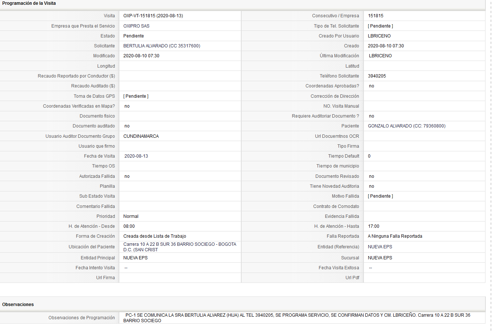Click the 'Fecha Intento Visita' label
Screen dimensions: 495x331
95,268
